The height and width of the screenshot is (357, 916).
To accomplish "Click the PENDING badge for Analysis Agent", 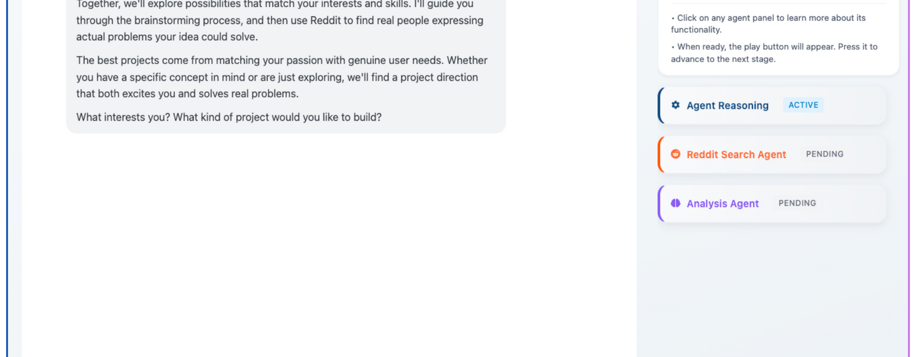I will 797,203.
